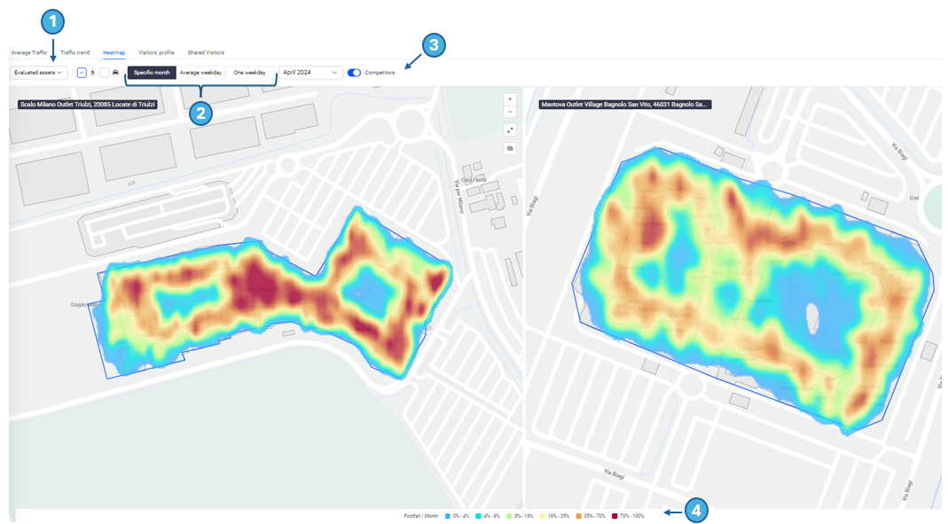Select the Average weekday option
948x524 pixels.
point(200,73)
